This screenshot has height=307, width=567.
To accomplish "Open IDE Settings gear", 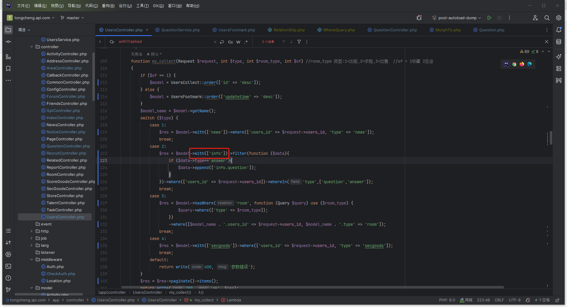I will [x=559, y=18].
